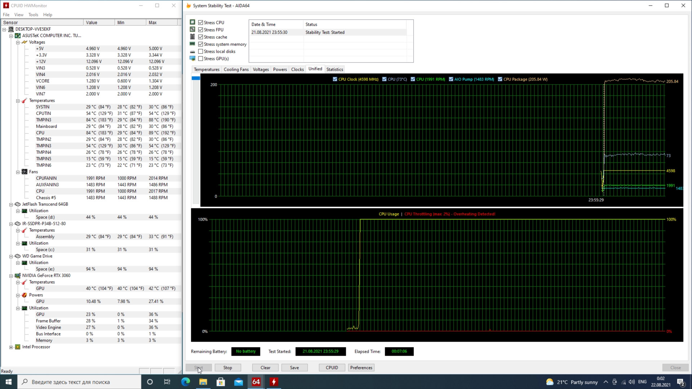Click the Stress cache icon
692x389 pixels.
point(192,37)
